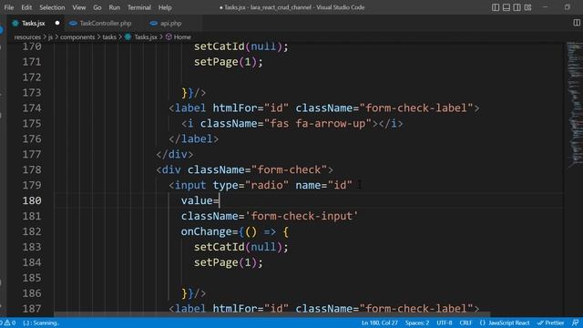Open the Edit menu

click(x=26, y=7)
